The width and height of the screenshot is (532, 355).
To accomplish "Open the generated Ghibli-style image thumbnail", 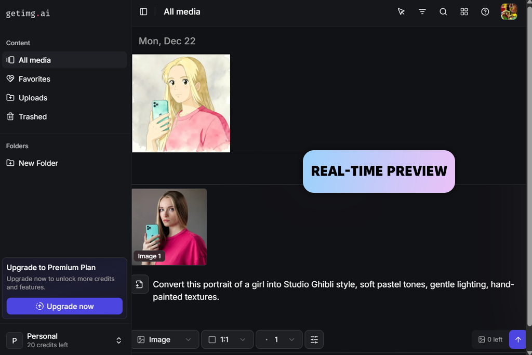I will [181, 103].
